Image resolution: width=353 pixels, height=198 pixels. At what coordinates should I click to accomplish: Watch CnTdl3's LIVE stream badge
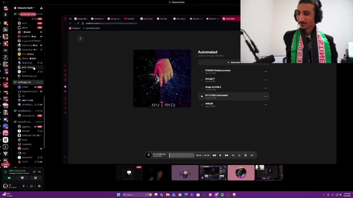pyautogui.click(x=40, y=87)
